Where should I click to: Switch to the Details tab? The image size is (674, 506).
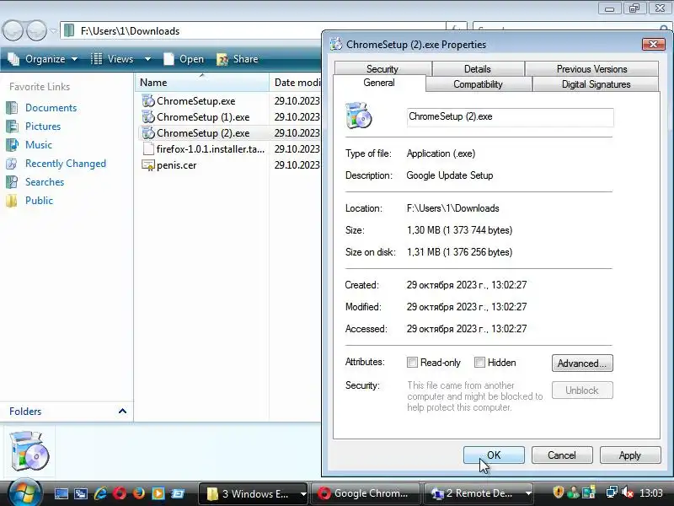(x=478, y=69)
